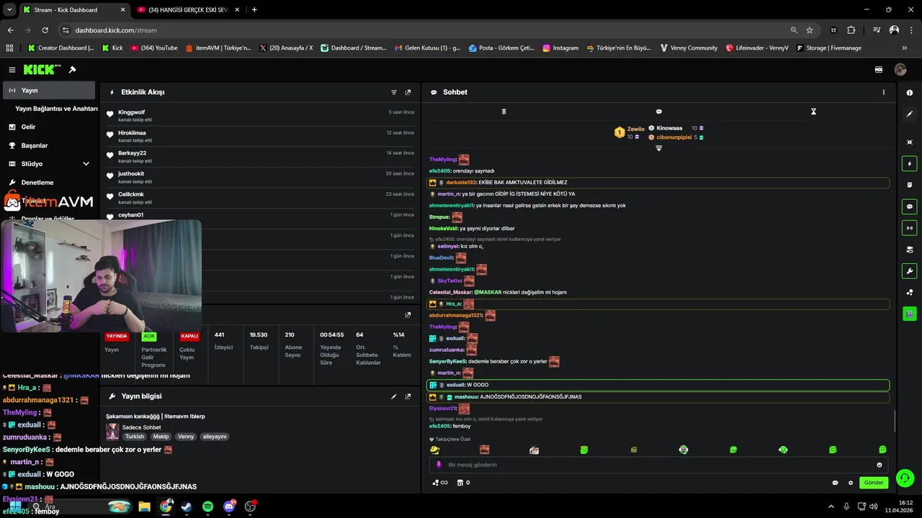Edit Yayın bilgisi with the pencil icon
Screen dimensions: 922x518
[394, 396]
